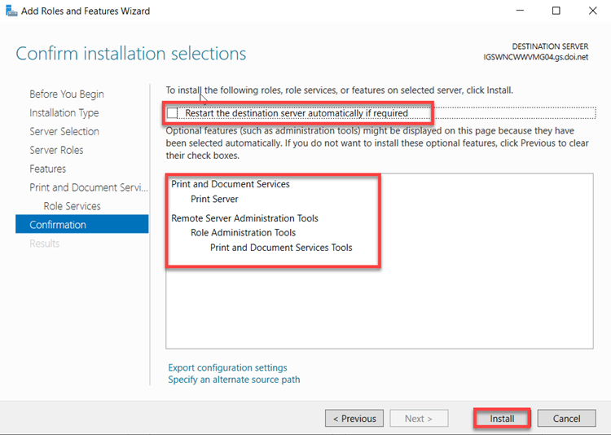Click Install to begin installation
Image resolution: width=611 pixels, height=435 pixels.
coord(502,419)
